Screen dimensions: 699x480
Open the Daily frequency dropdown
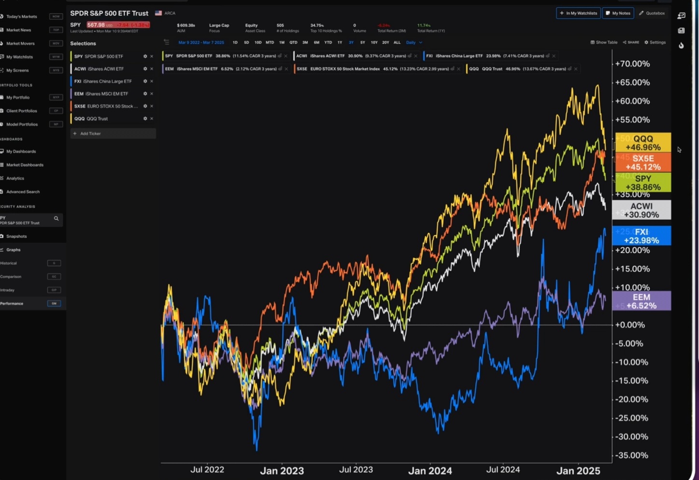pyautogui.click(x=414, y=42)
